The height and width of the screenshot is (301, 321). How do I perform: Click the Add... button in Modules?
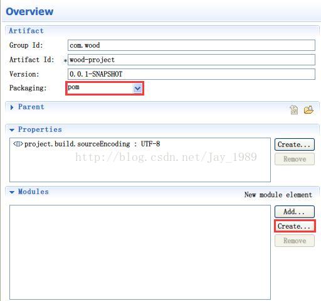click(x=295, y=212)
